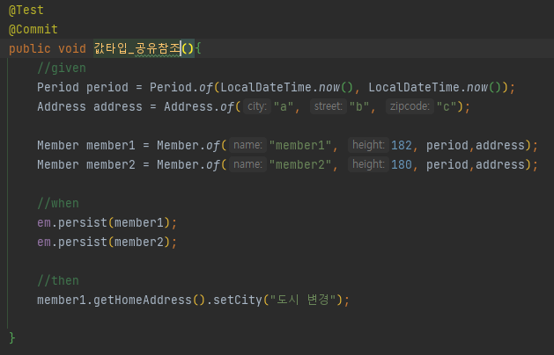Click the closing brace of the method
Image resolution: width=554 pixels, height=355 pixels.
point(12,337)
